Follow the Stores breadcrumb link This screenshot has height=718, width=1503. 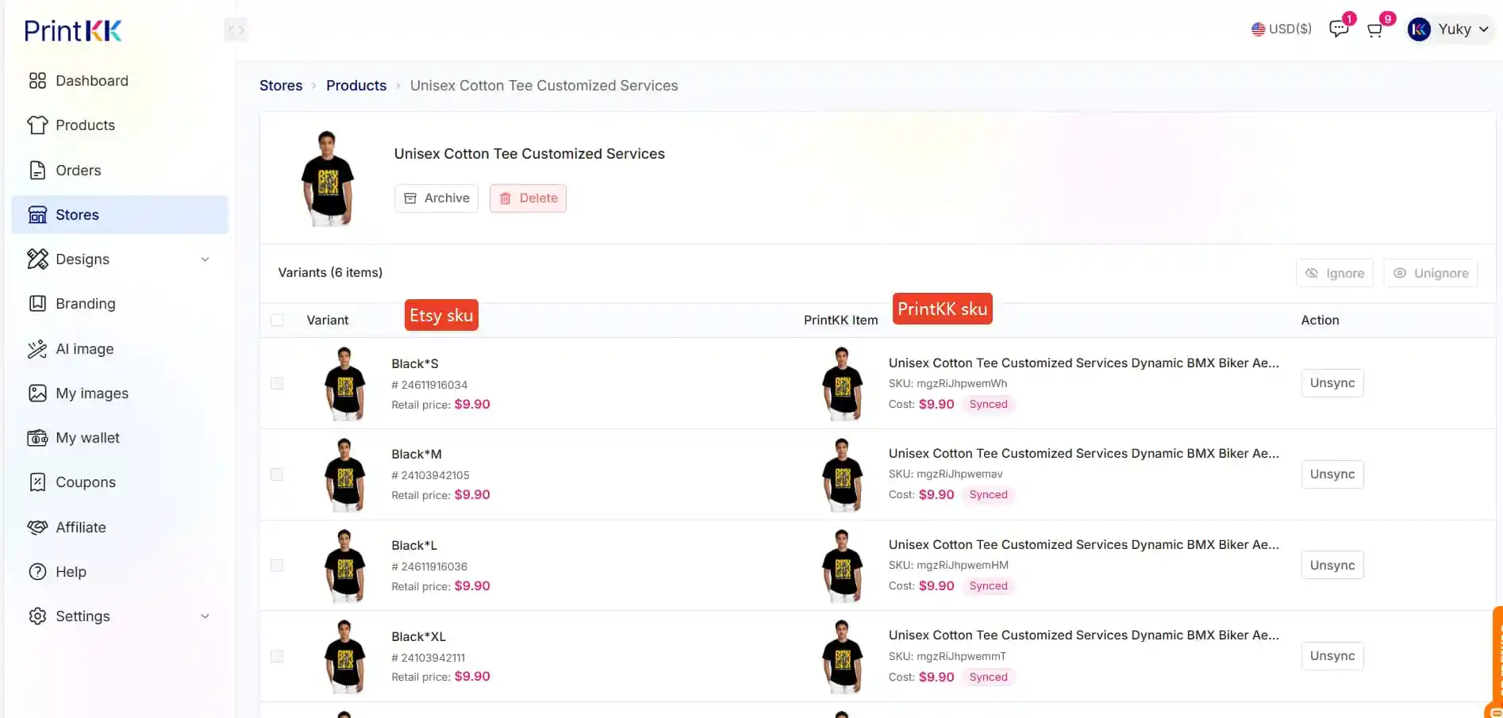[281, 86]
